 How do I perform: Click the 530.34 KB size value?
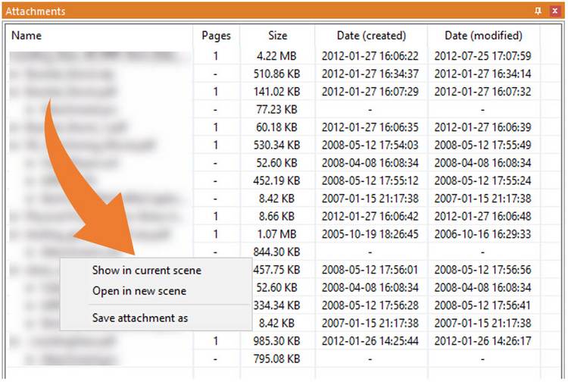click(x=276, y=145)
